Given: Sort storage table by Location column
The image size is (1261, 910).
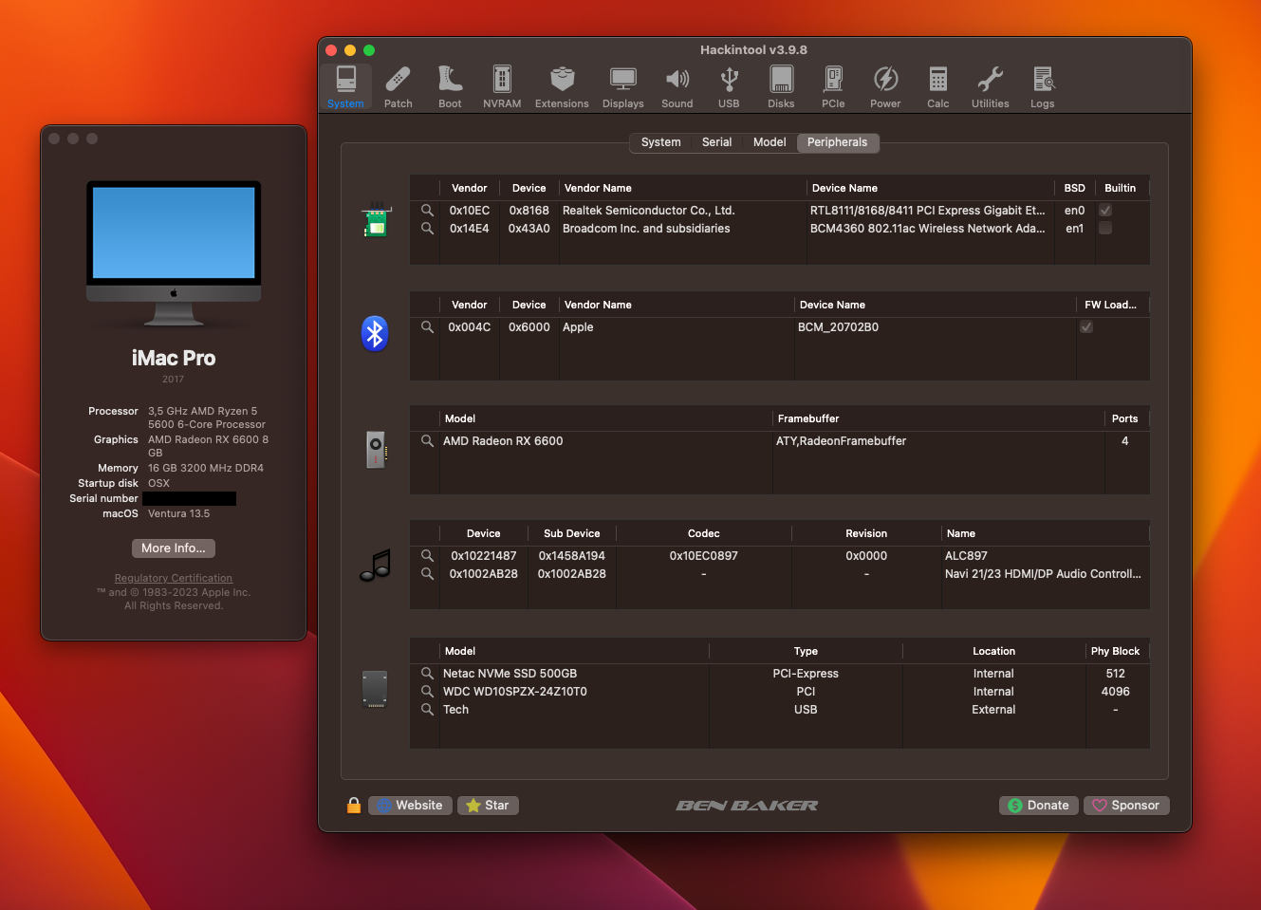Looking at the screenshot, I should click(x=993, y=651).
